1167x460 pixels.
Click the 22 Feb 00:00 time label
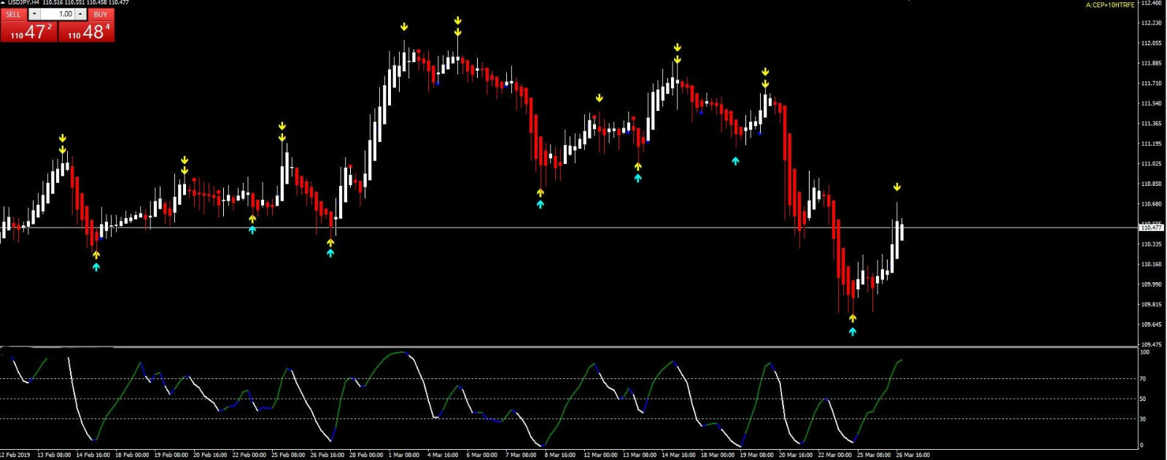(249, 455)
